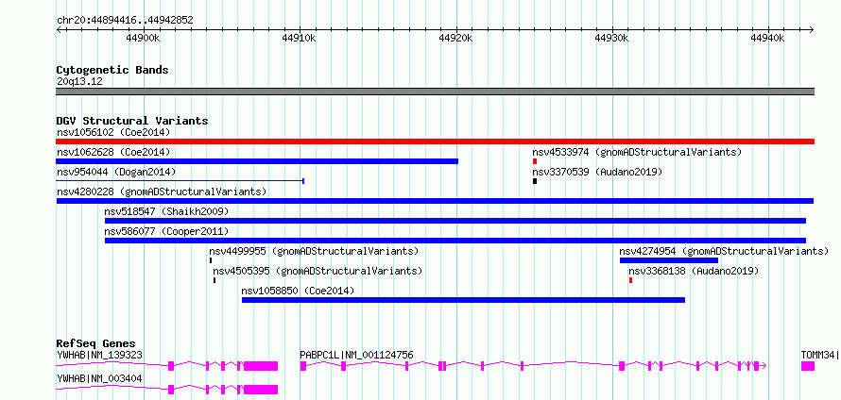Select the gray 20q13.12 cytogenetic band
The image size is (841, 400).
pos(435,92)
